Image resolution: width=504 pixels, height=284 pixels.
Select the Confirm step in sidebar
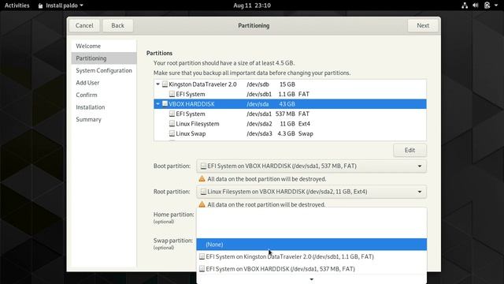pyautogui.click(x=104, y=95)
